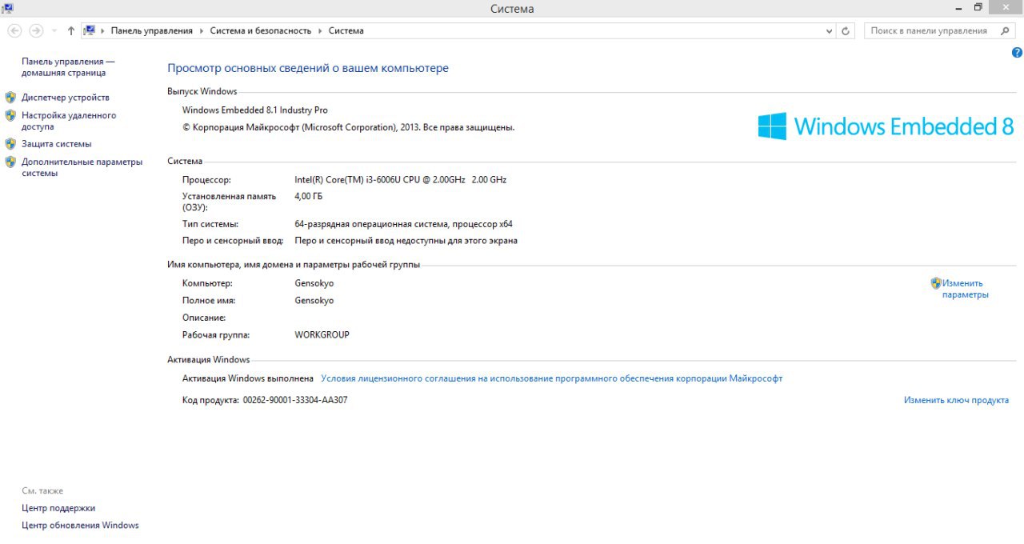Select "Панель управления" in the breadcrumb
1024x544 pixels.
click(152, 30)
